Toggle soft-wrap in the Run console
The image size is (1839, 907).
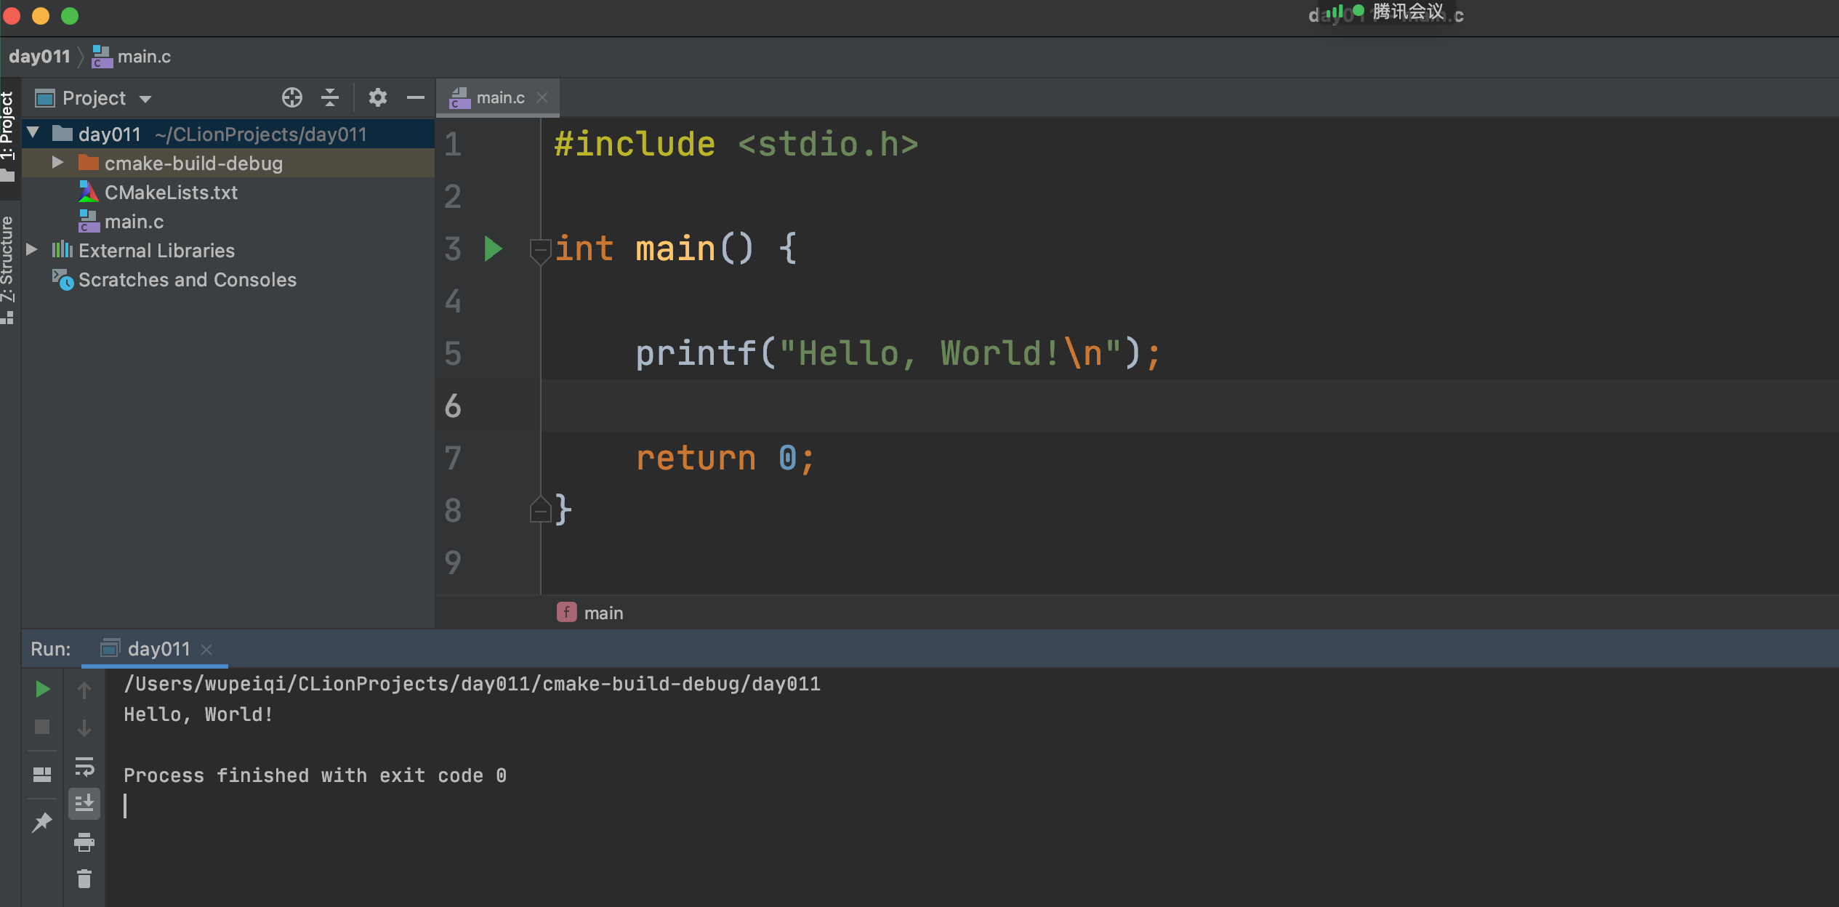[x=84, y=767]
